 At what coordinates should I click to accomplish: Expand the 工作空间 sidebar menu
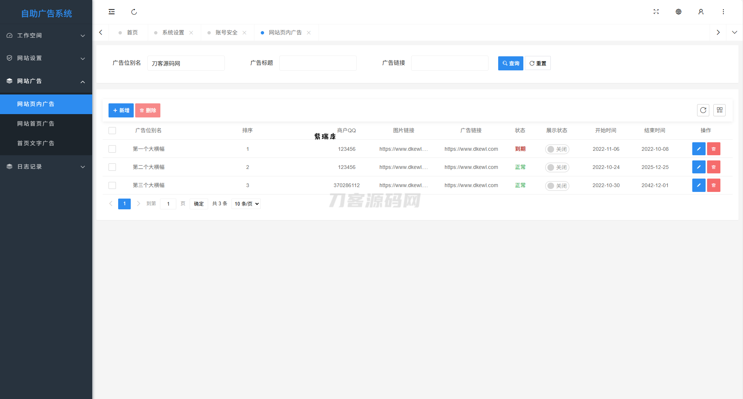(46, 36)
